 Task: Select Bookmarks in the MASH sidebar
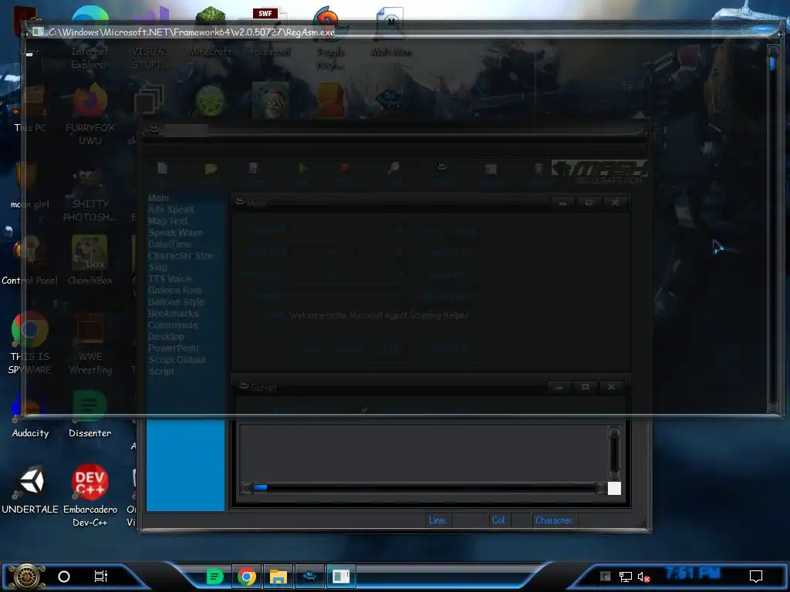[x=174, y=314]
